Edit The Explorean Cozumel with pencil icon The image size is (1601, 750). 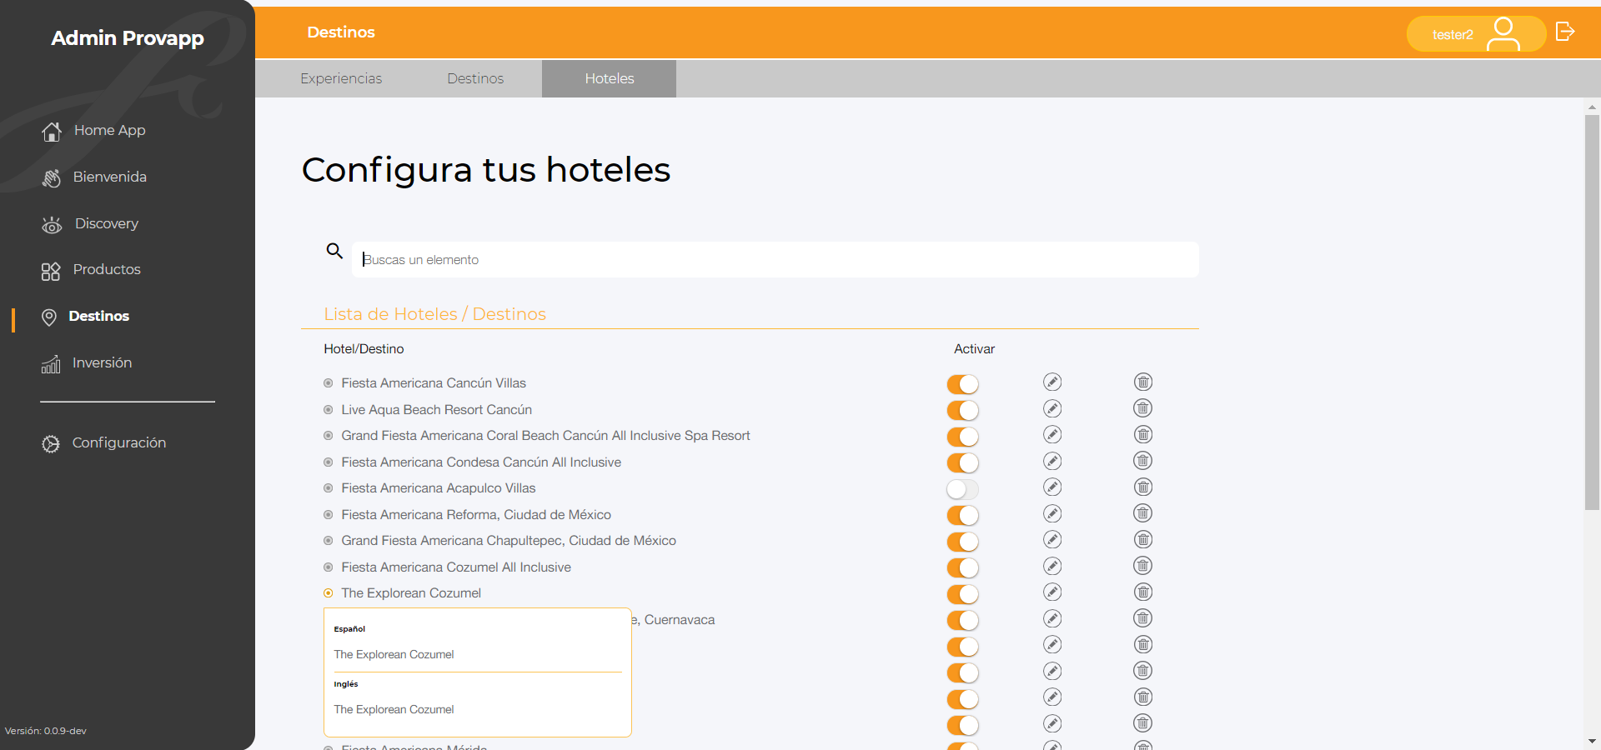pyautogui.click(x=1052, y=592)
